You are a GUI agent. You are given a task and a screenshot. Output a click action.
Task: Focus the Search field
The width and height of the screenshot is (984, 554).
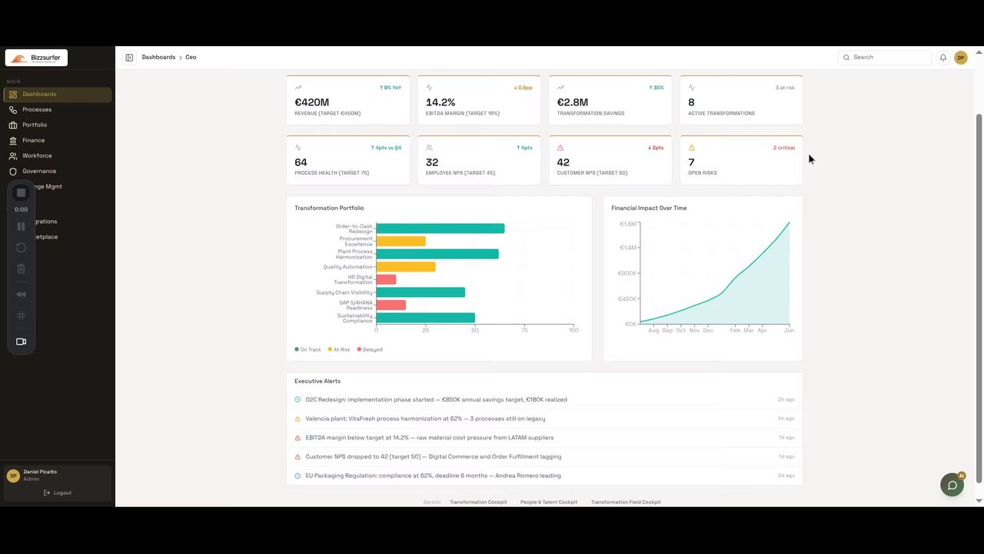(885, 57)
